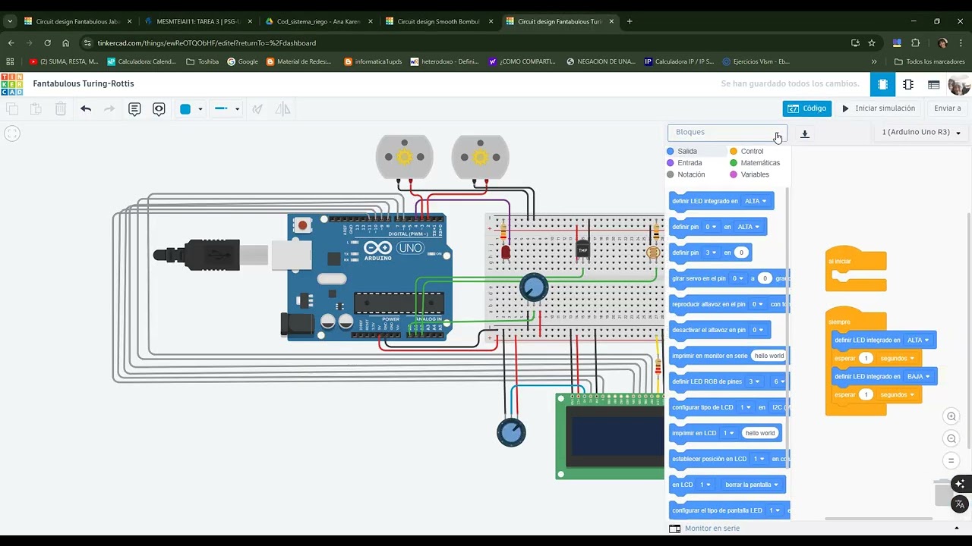Image resolution: width=972 pixels, height=546 pixels.
Task: Click the mirror/flip icon in toolbar
Action: 282,109
